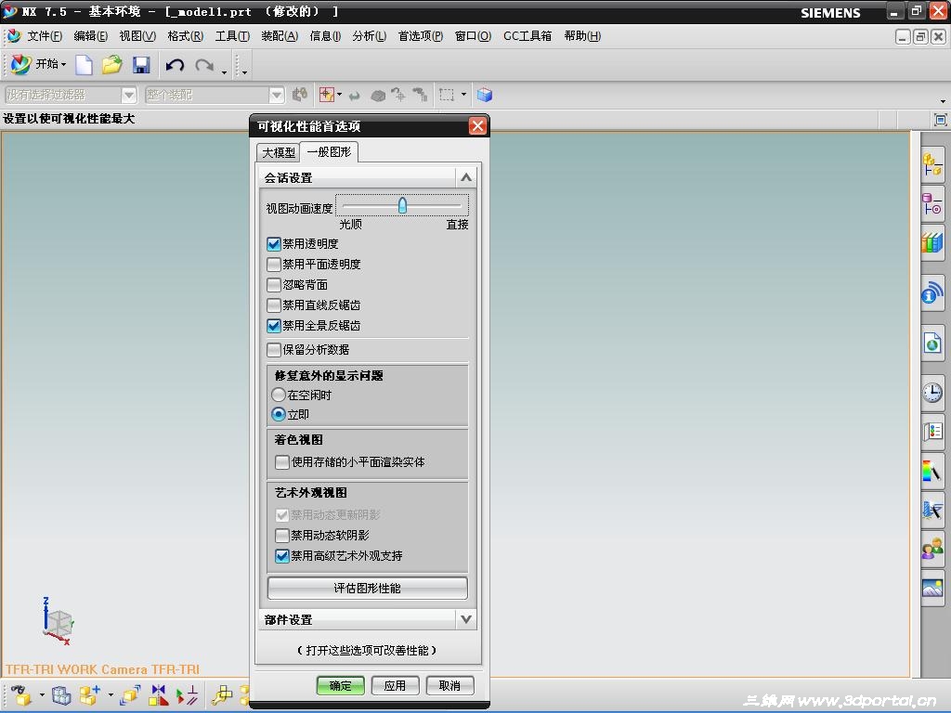Screen dimensions: 951x713
Task: Click the rectangle selection icon
Action: [x=447, y=95]
